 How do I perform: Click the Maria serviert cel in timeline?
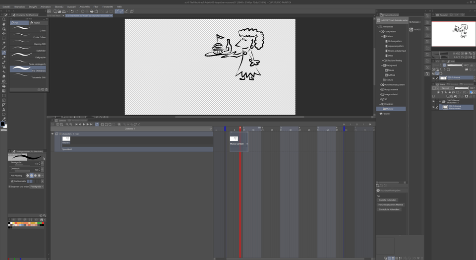239,141
